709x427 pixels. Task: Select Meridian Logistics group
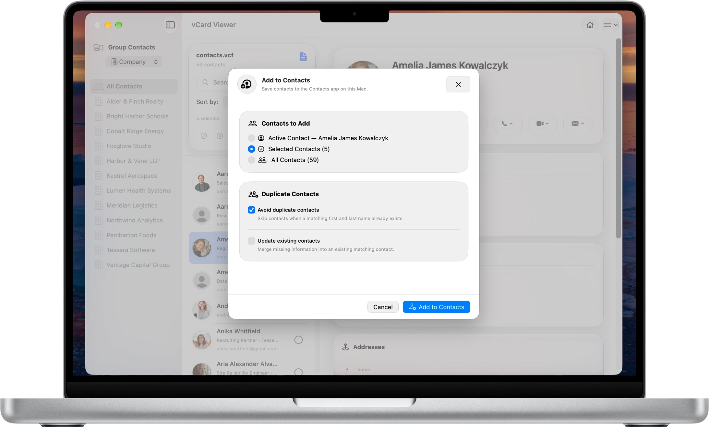coord(134,205)
